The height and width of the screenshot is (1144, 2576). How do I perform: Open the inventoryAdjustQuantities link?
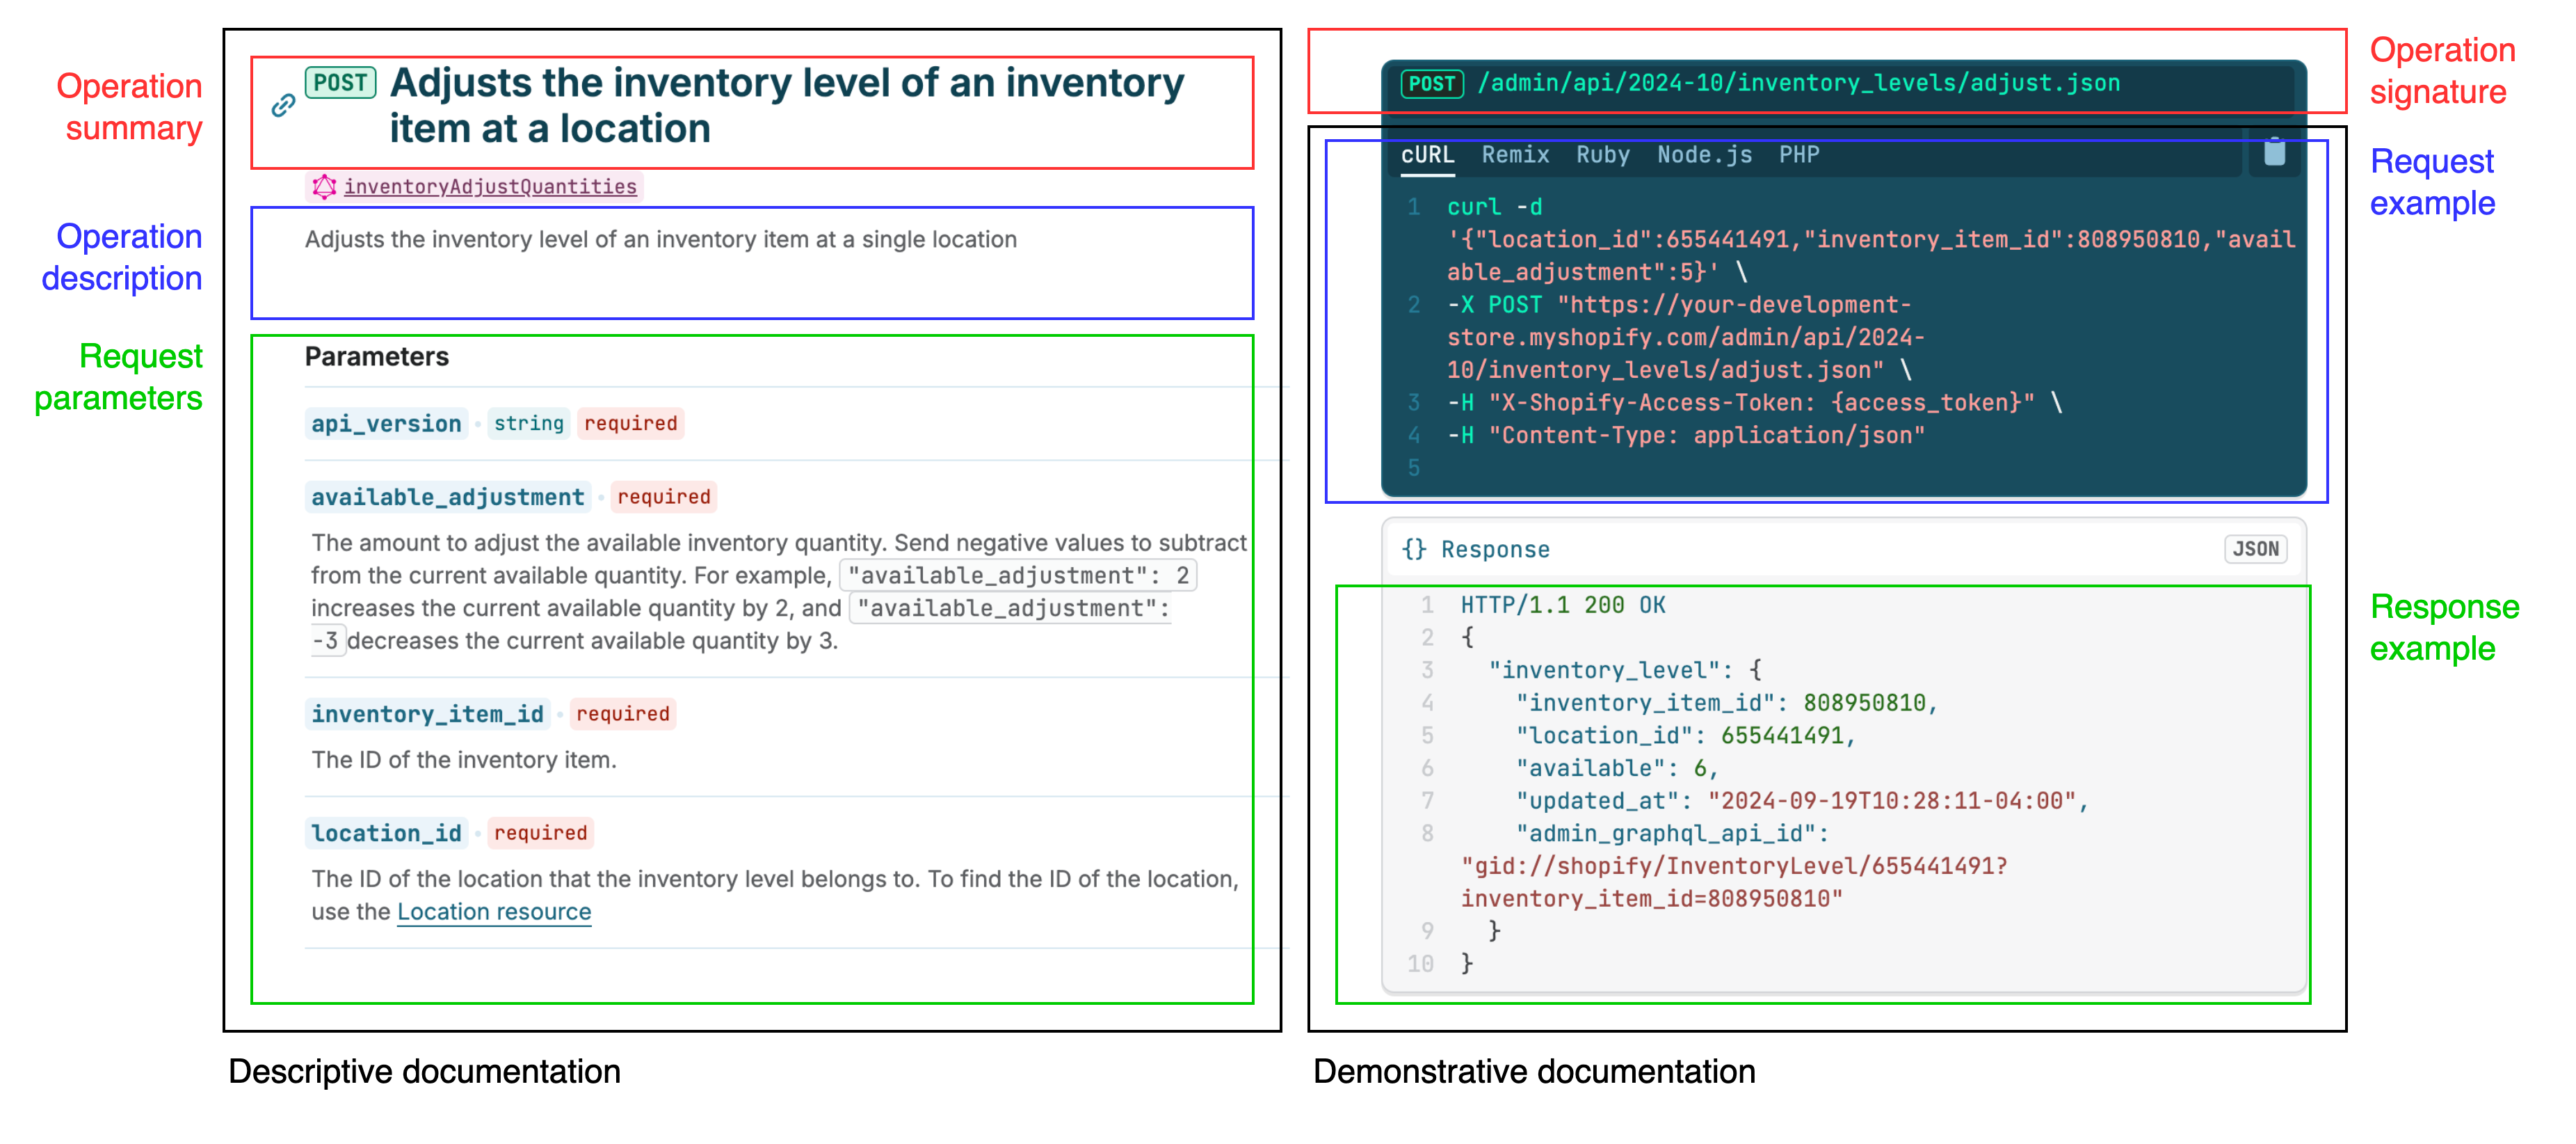click(x=490, y=186)
